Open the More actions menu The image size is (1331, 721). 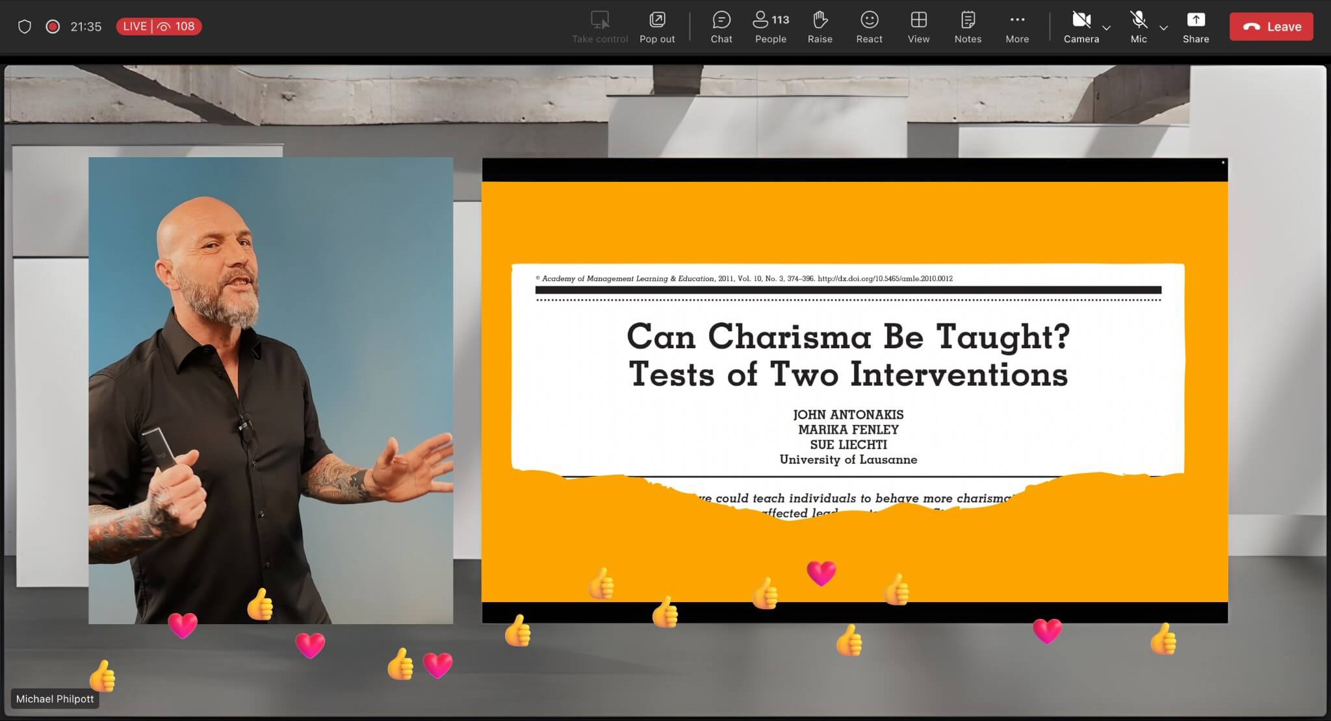point(1016,27)
